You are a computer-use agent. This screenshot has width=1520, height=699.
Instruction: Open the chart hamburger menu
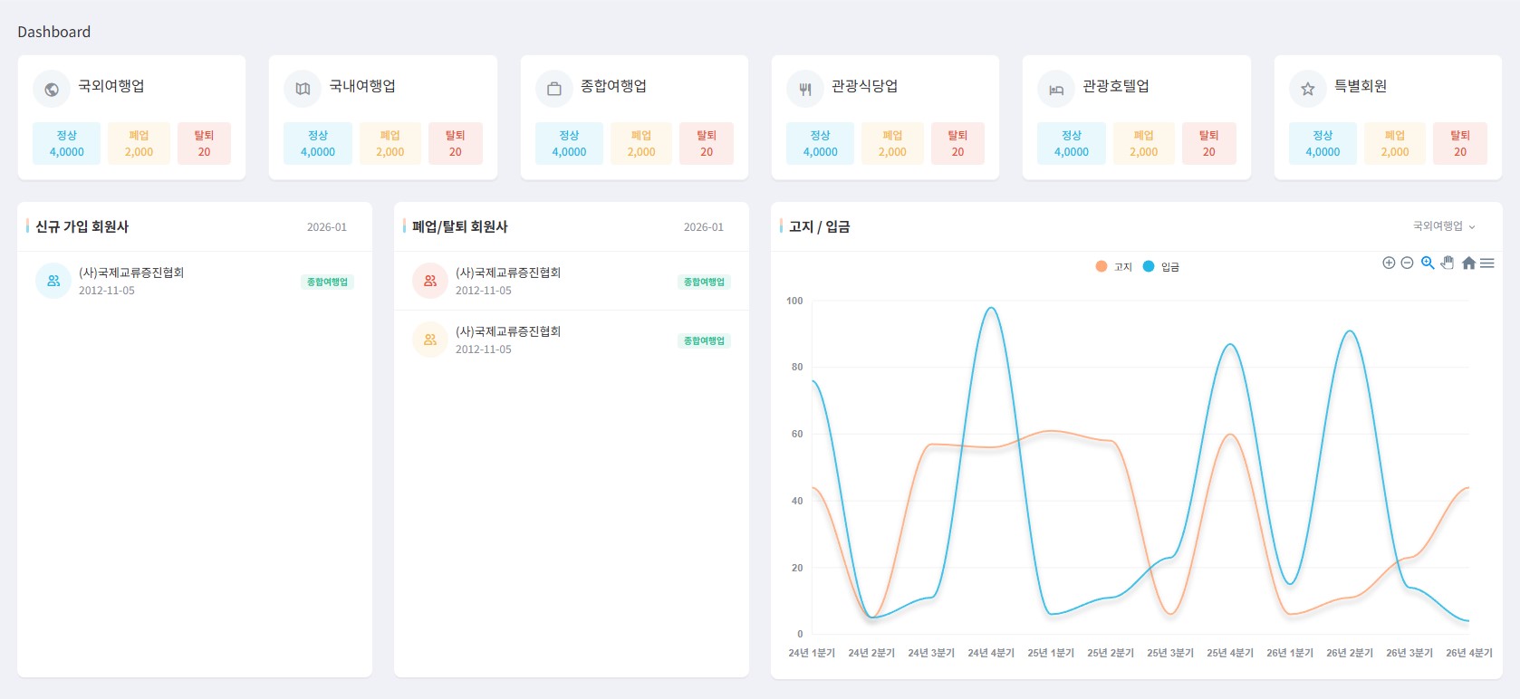[1487, 263]
